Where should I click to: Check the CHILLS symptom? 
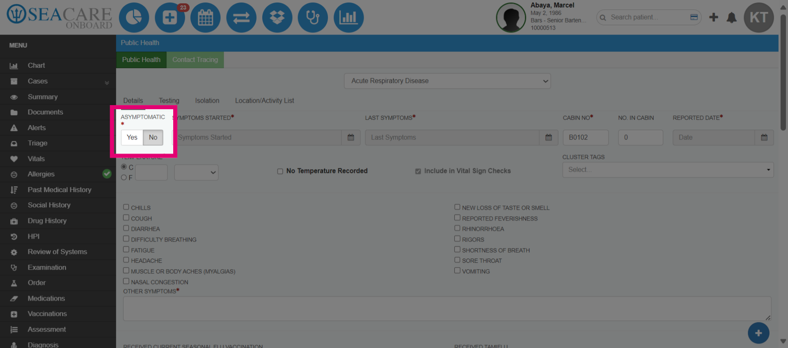[126, 207]
